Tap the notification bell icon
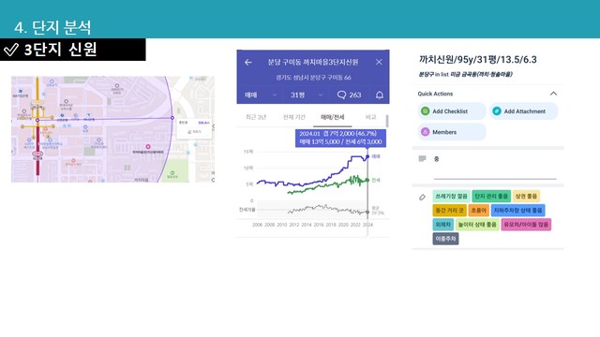Viewport: 600px width, 337px height. [379, 95]
